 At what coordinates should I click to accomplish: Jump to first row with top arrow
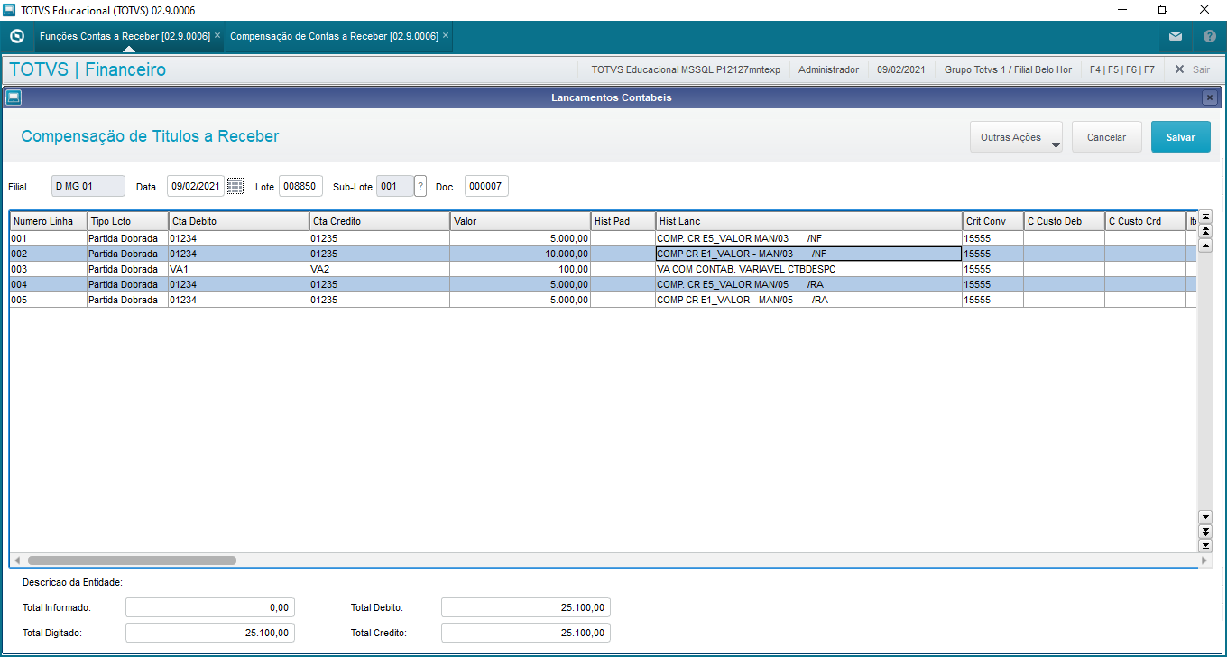[1205, 217]
